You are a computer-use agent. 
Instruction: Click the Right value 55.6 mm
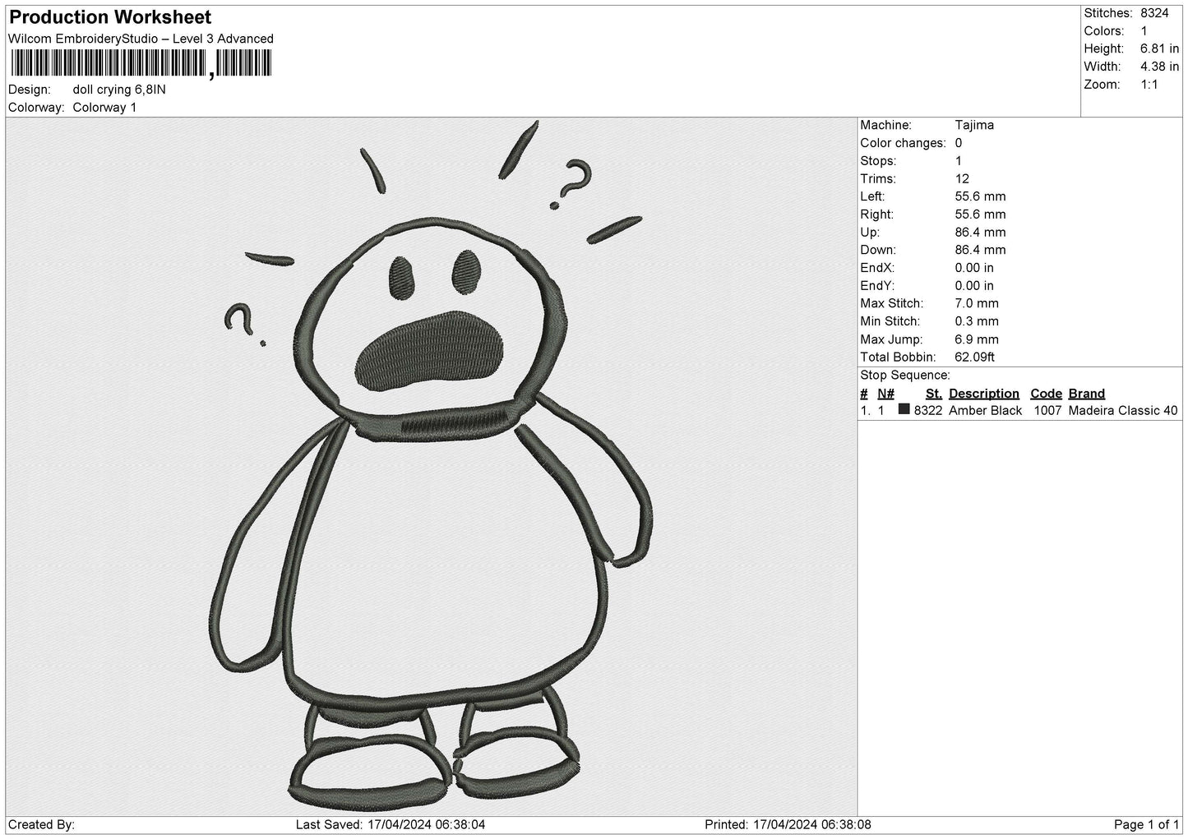[980, 214]
